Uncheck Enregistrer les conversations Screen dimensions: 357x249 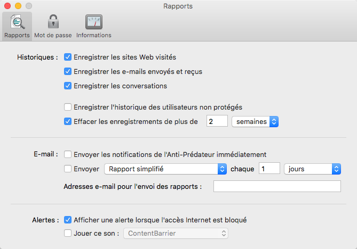68,86
